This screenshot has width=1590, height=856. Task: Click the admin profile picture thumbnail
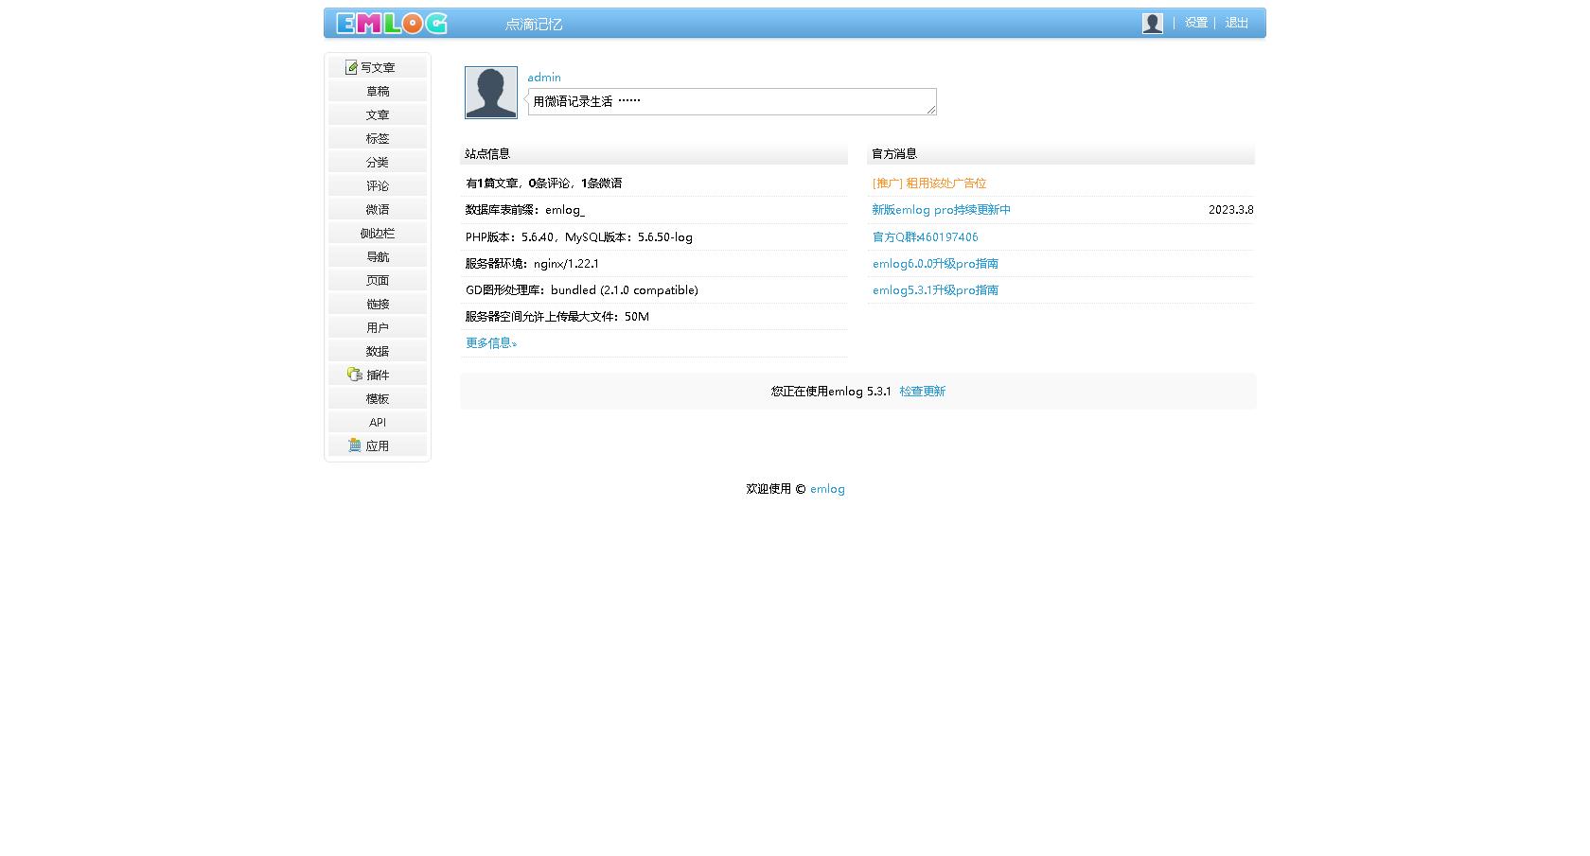[x=490, y=93]
